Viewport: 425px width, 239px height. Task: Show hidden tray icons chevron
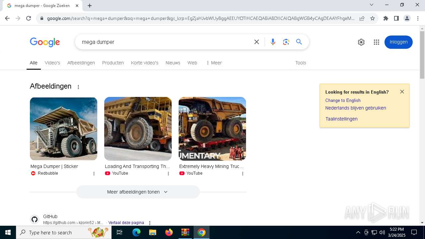pos(358,232)
